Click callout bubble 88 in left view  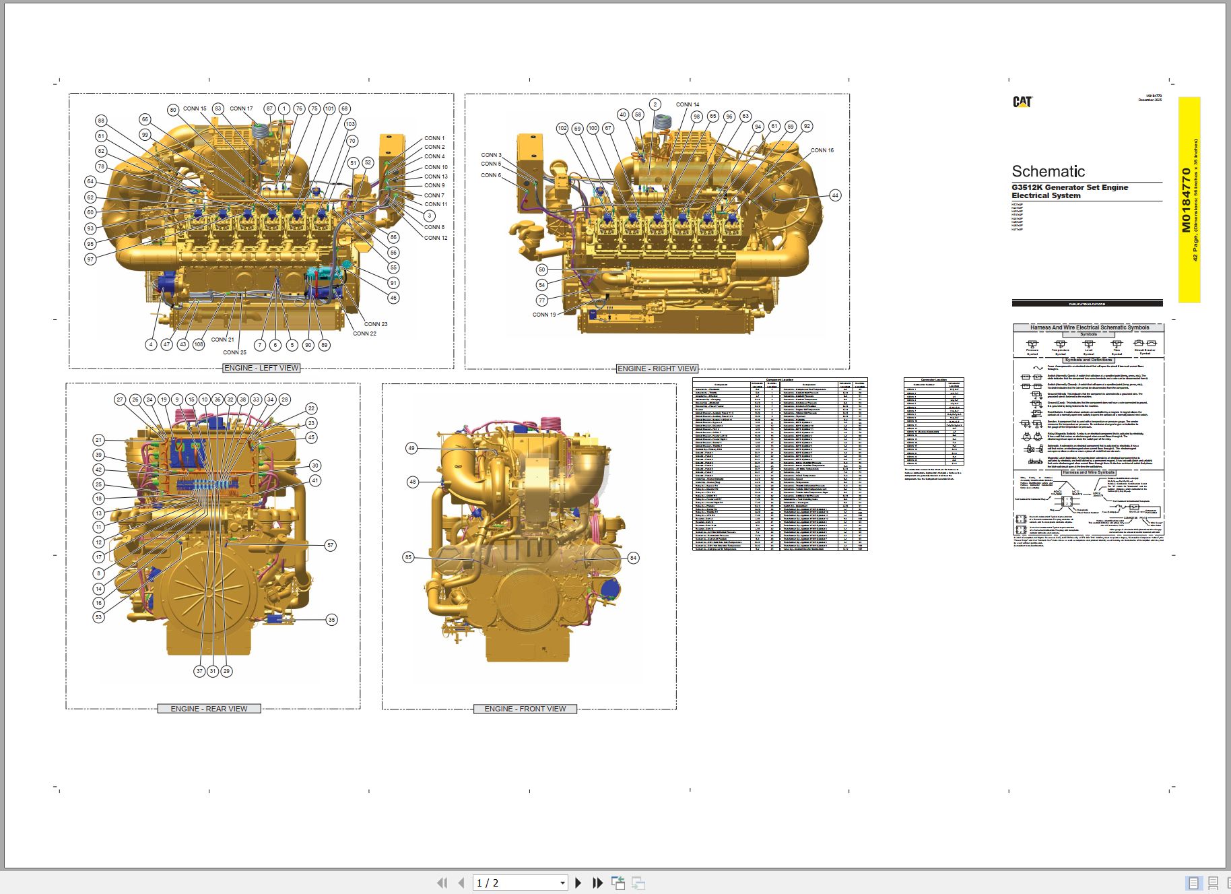(x=101, y=121)
